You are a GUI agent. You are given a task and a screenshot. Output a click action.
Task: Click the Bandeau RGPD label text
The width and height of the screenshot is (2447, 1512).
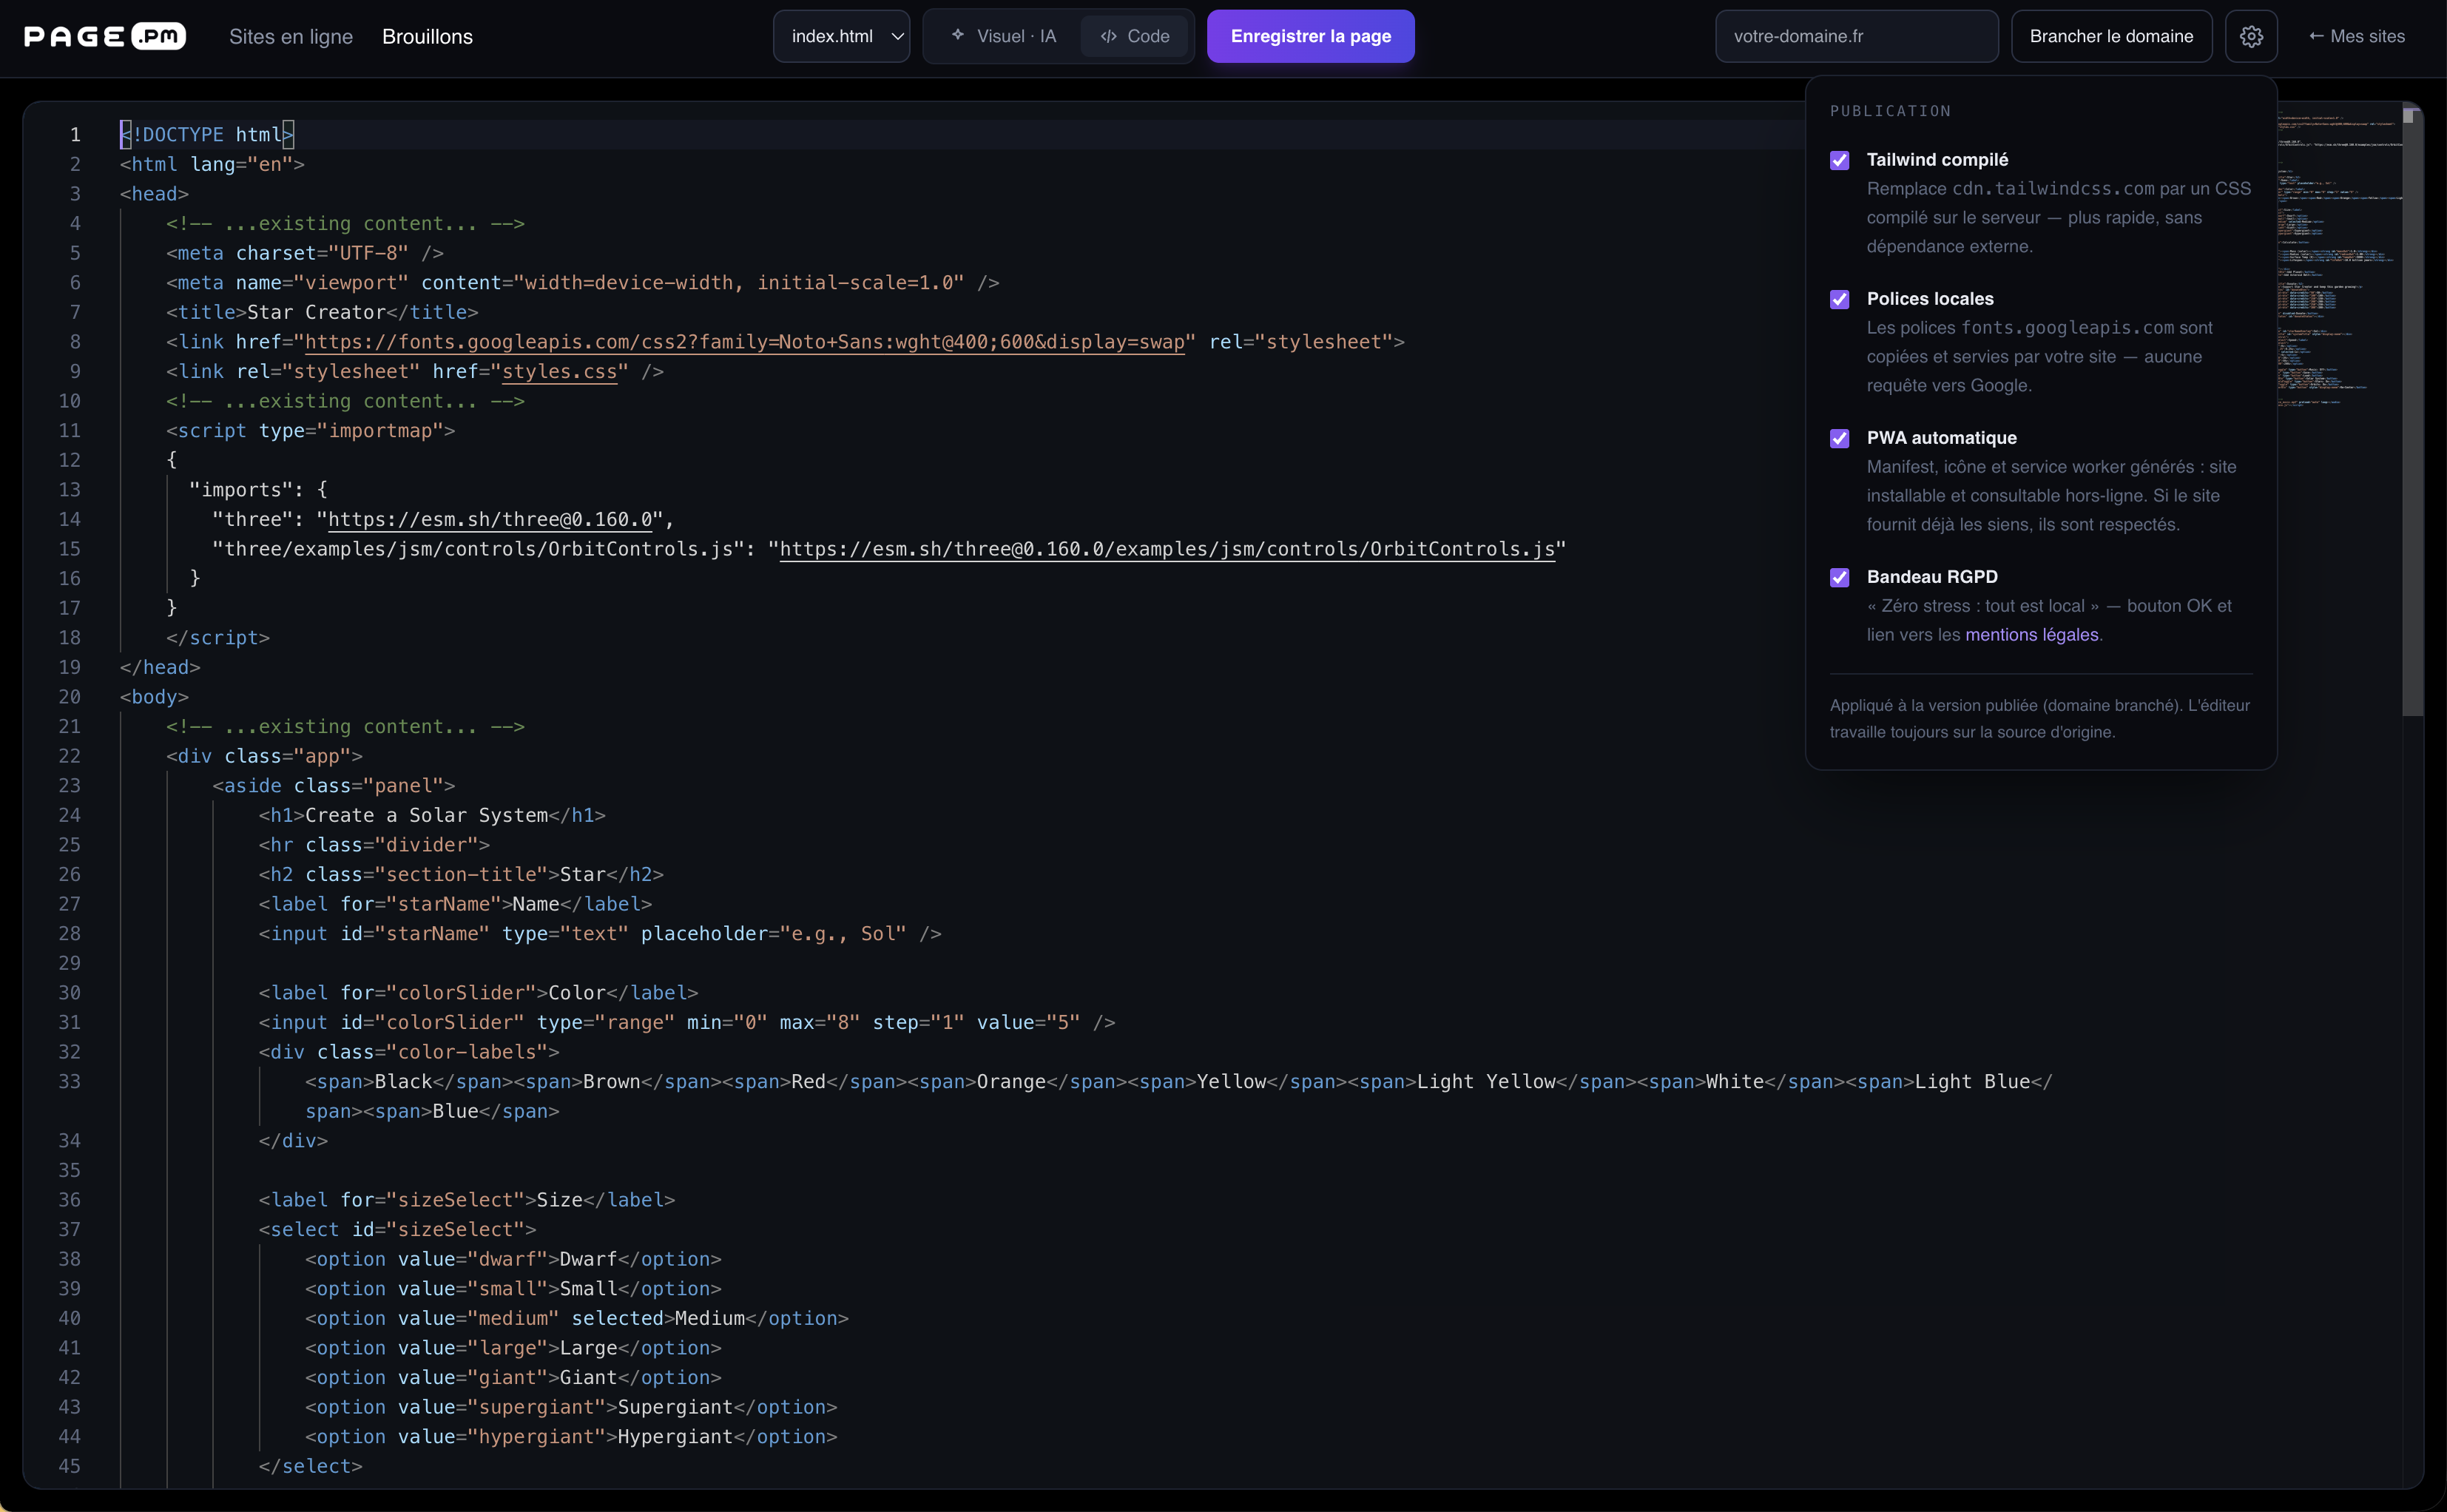click(x=1932, y=577)
